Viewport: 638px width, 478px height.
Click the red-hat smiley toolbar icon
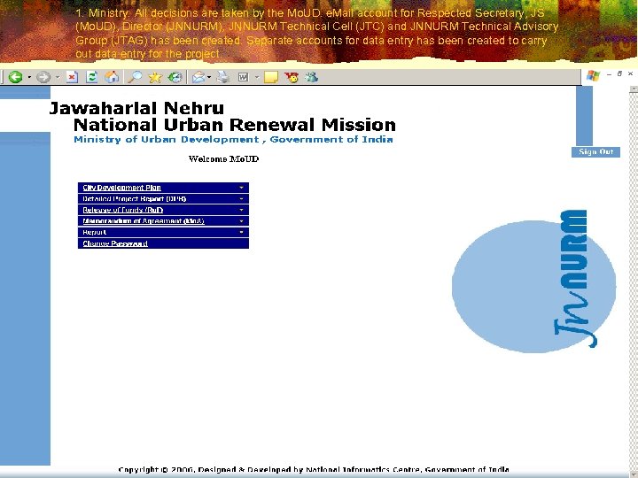[292, 77]
